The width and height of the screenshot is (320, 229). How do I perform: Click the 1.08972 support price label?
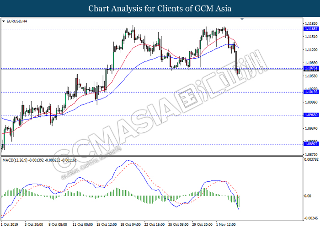pos(311,144)
